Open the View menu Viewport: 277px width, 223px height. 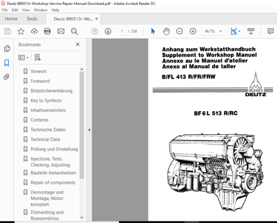point(26,10)
